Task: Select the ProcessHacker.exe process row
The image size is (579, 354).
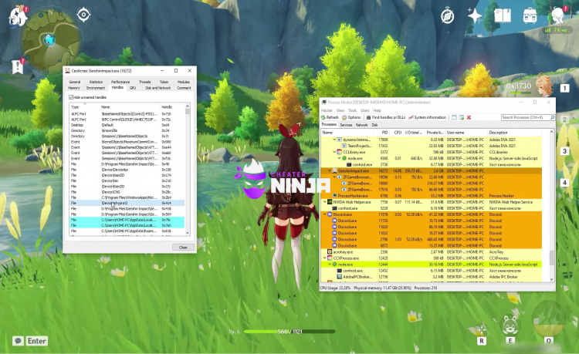Action: [432, 196]
